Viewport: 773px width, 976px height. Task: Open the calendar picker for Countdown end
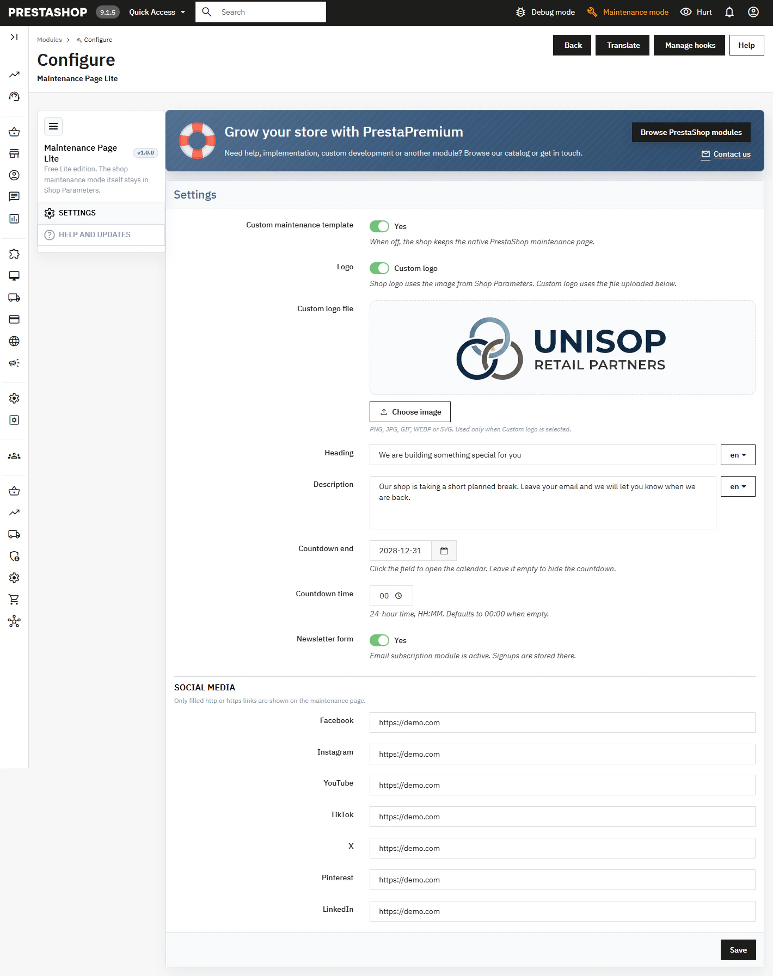[x=444, y=551]
